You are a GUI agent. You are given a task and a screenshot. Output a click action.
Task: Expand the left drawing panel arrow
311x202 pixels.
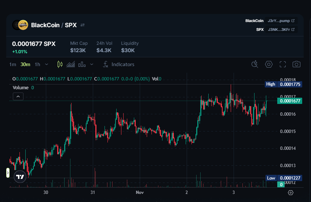point(8,173)
